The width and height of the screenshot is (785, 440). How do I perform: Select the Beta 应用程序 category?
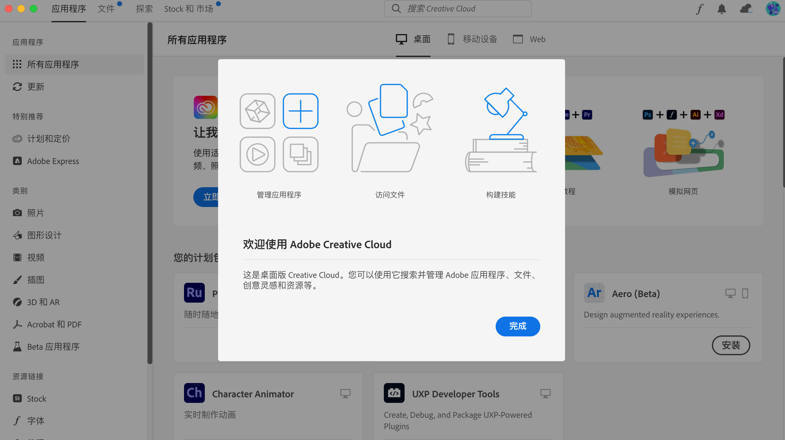74,347
